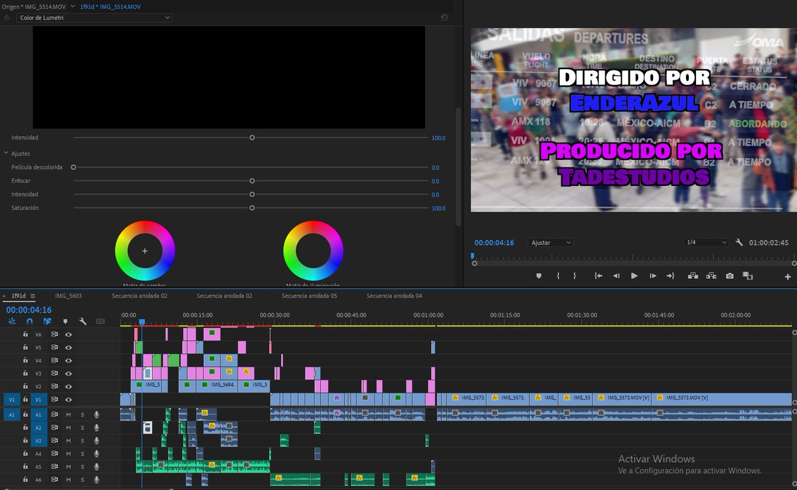The width and height of the screenshot is (797, 490).
Task: Add a marker in the timeline header
Action: [x=65, y=321]
